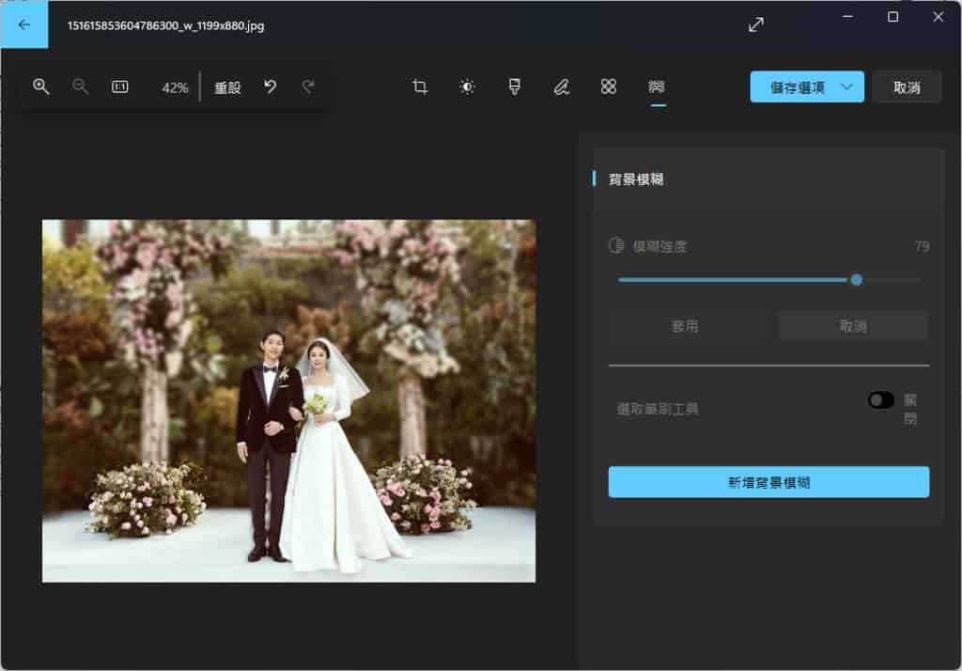Click the 42% zoom percentage value
The image size is (962, 671).
(x=175, y=87)
